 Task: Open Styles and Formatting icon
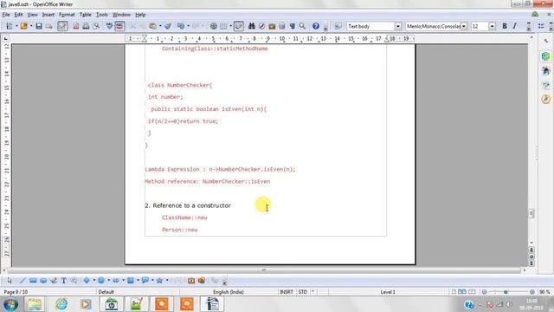(x=338, y=26)
